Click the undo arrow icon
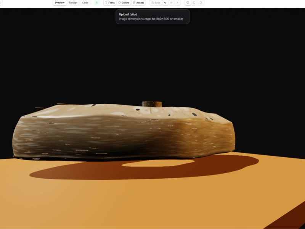305x229 pixels. (x=165, y=3)
